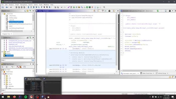Click the collapse-all icon in Data Type Manager

click(24, 67)
